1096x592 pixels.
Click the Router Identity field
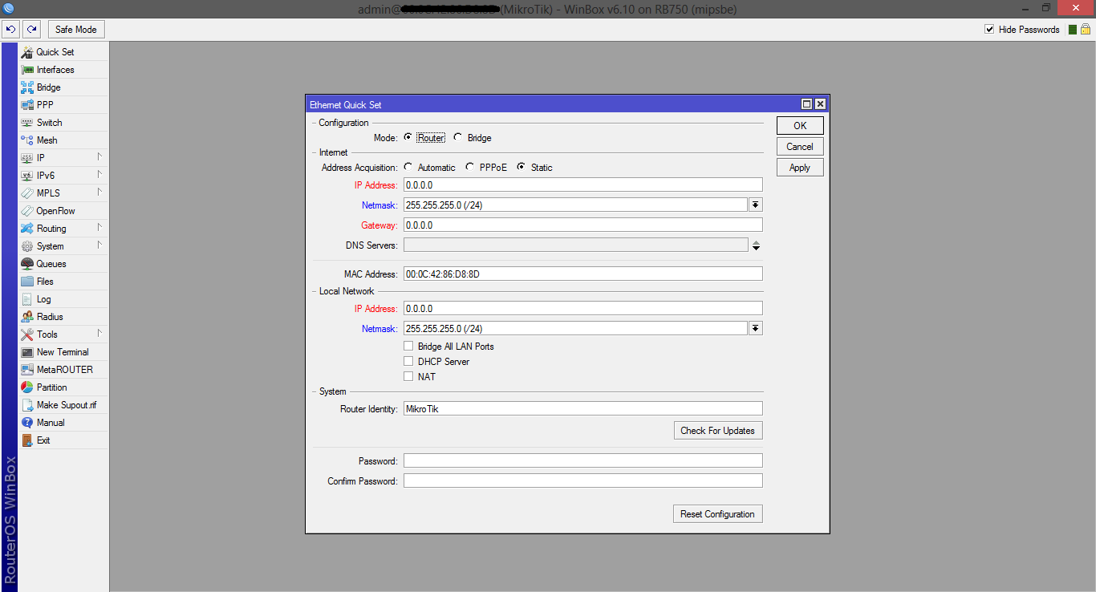(583, 409)
